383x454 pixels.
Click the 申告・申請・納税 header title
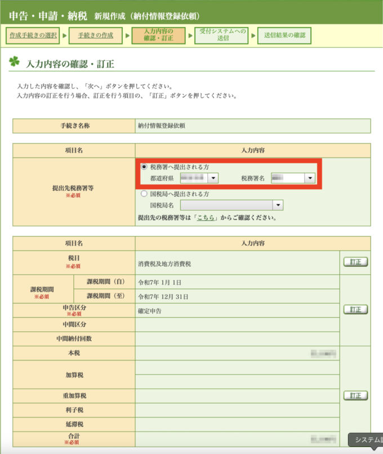[48, 16]
